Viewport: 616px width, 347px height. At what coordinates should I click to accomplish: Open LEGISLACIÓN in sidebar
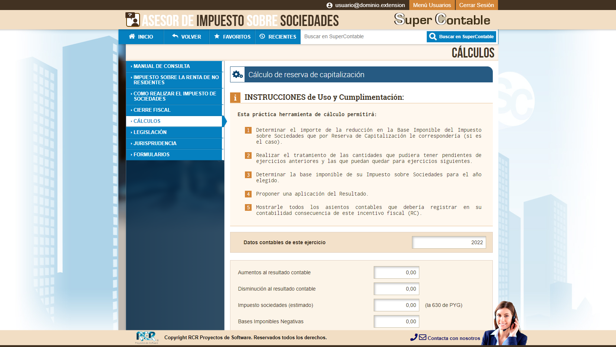[174, 132]
